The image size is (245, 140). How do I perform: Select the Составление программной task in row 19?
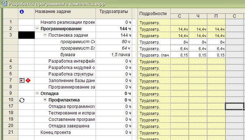[71, 119]
